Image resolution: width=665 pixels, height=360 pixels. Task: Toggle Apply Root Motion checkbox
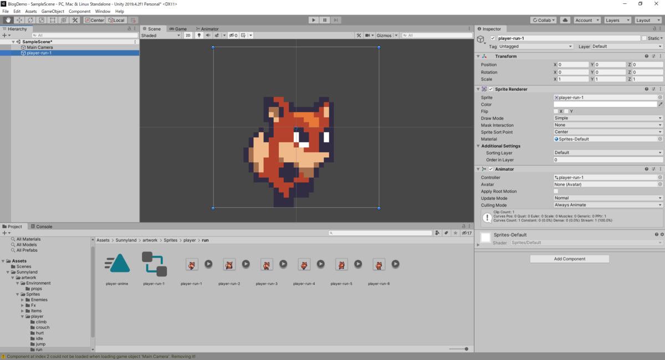(556, 191)
